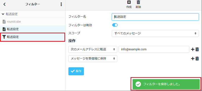Go back using the left arrow icon
The width and height of the screenshot is (202, 91).
[5, 4]
